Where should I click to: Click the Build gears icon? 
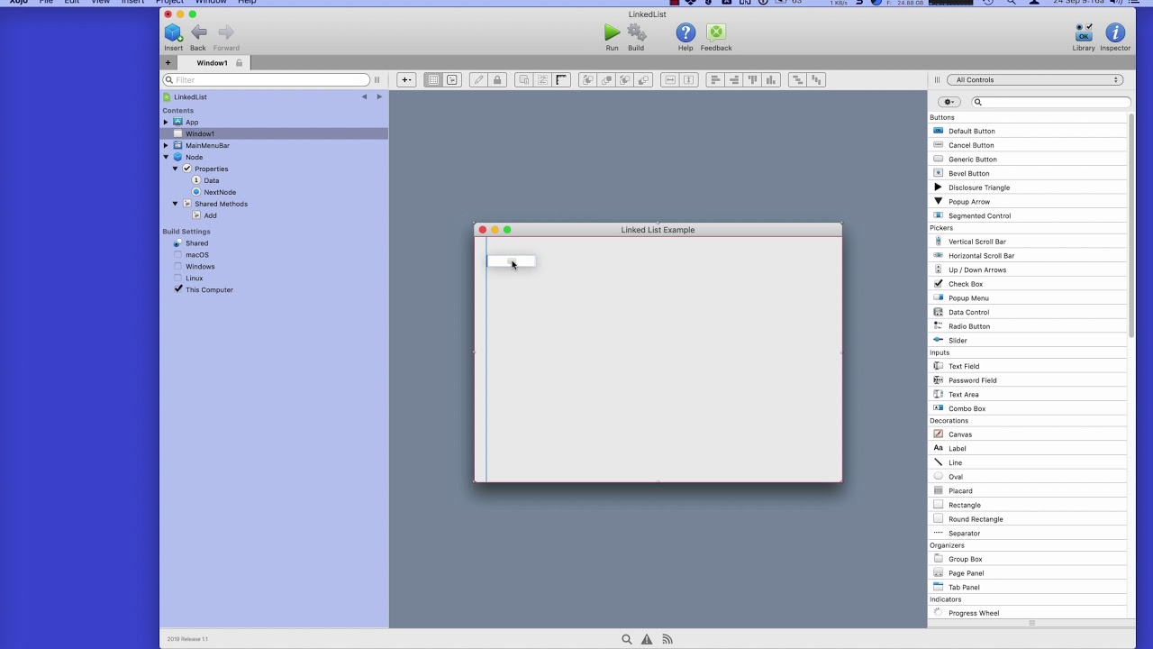(637, 33)
